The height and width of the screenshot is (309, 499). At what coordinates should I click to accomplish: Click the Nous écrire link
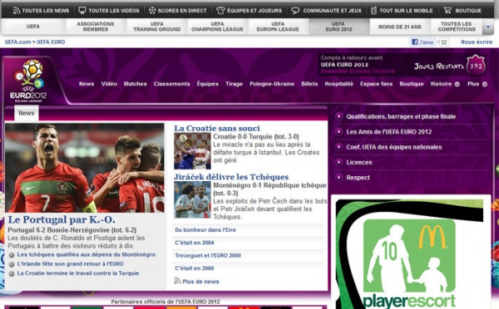(477, 42)
